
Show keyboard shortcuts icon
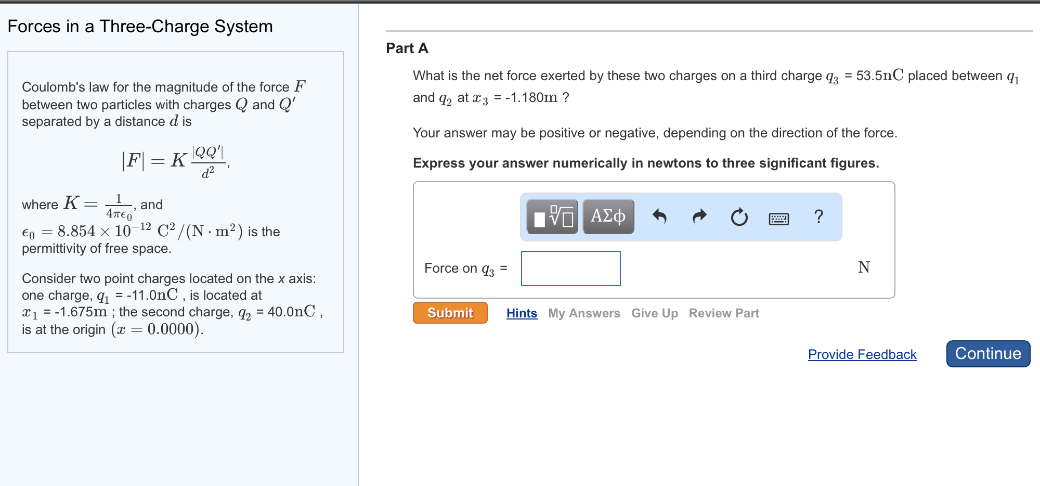(x=778, y=218)
